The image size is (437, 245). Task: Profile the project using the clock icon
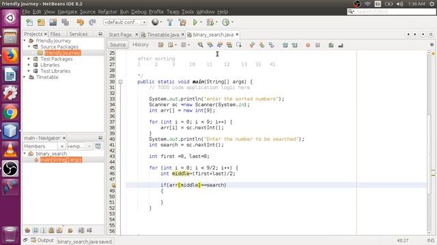coord(226,22)
